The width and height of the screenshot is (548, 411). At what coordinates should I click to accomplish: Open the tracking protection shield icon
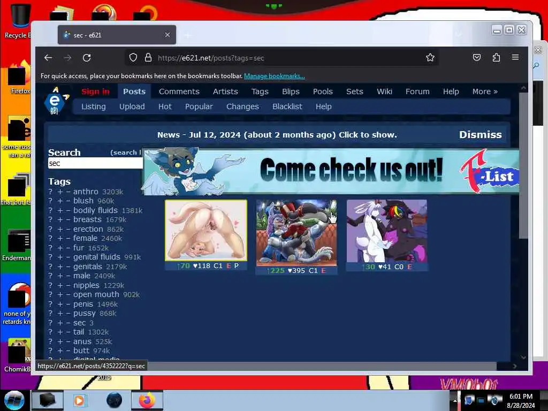click(x=133, y=58)
